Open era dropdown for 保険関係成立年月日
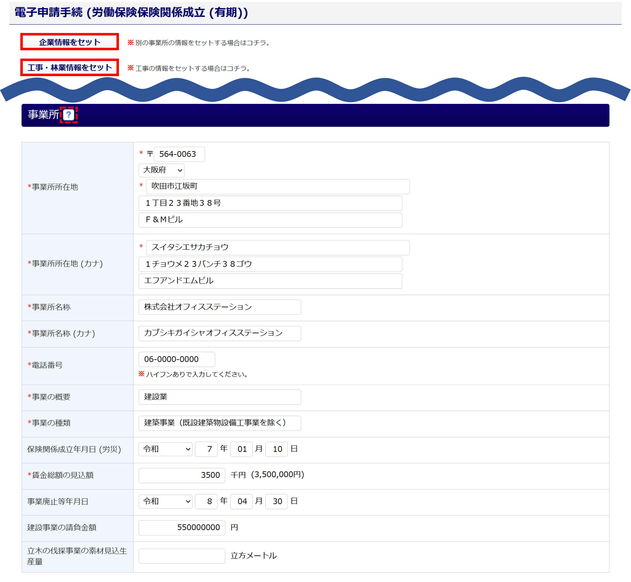This screenshot has width=631, height=582. 165,449
